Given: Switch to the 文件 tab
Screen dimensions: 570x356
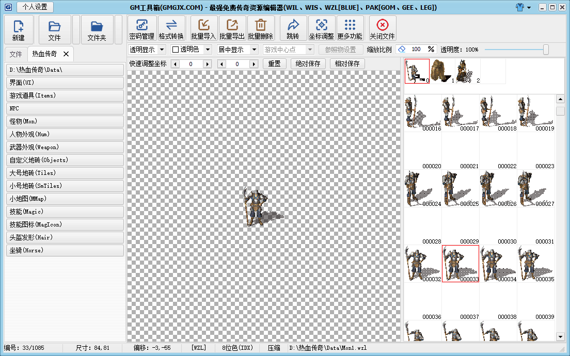Looking at the screenshot, I should [x=15, y=53].
